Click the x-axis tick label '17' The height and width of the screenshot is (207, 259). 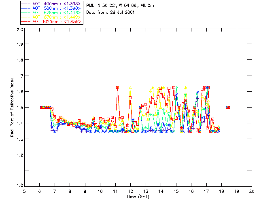pos(206,191)
